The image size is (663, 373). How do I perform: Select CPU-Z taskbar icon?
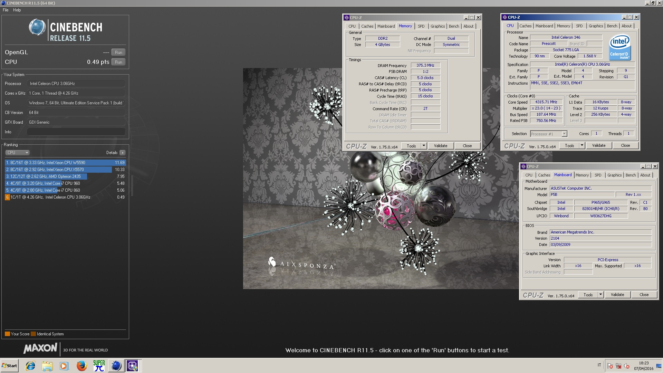pyautogui.click(x=132, y=366)
